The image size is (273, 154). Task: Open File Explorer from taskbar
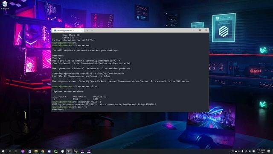(x=36, y=151)
